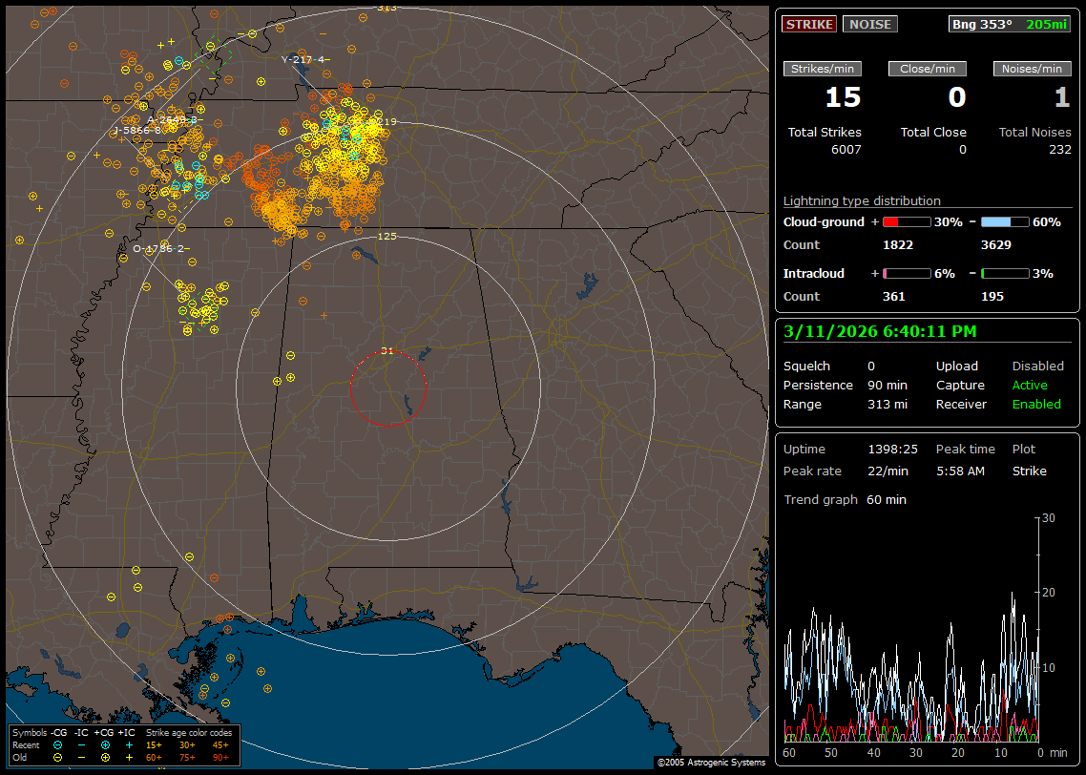Click the red dashed circle on map

pyautogui.click(x=387, y=388)
